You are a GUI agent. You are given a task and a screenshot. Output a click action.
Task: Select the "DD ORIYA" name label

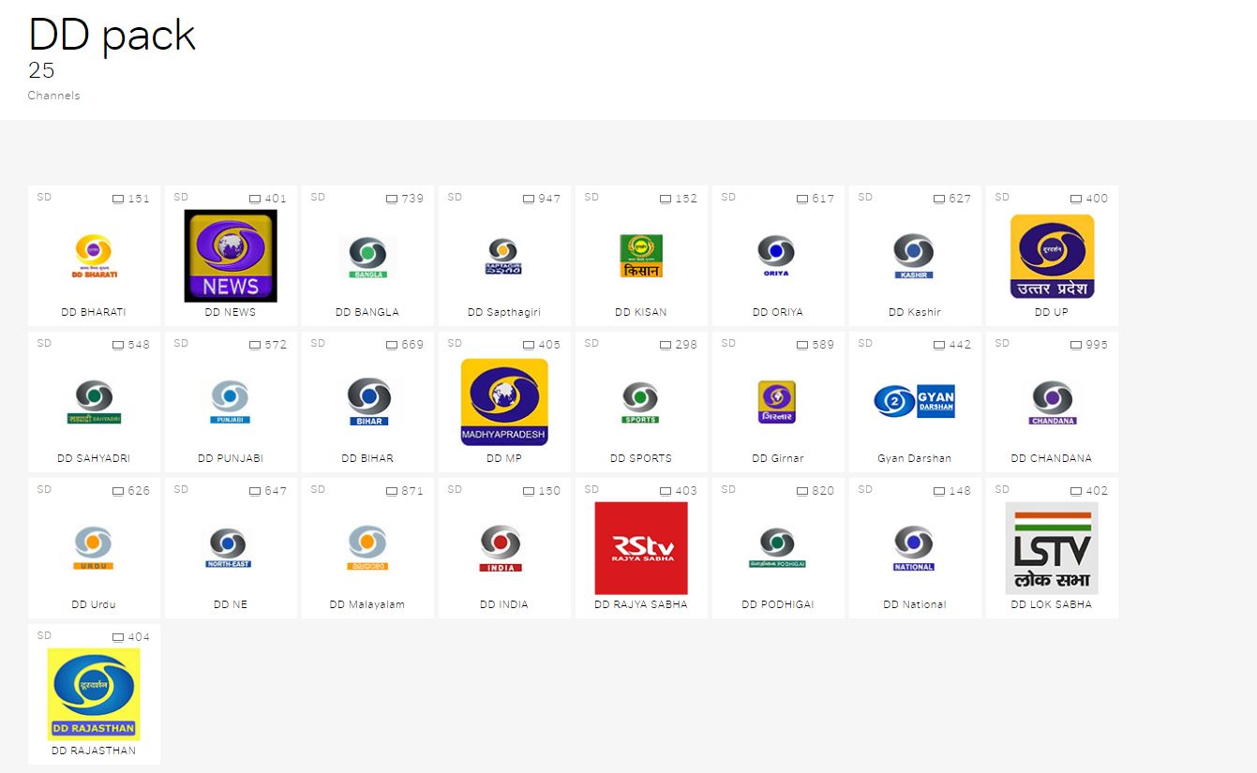(778, 312)
